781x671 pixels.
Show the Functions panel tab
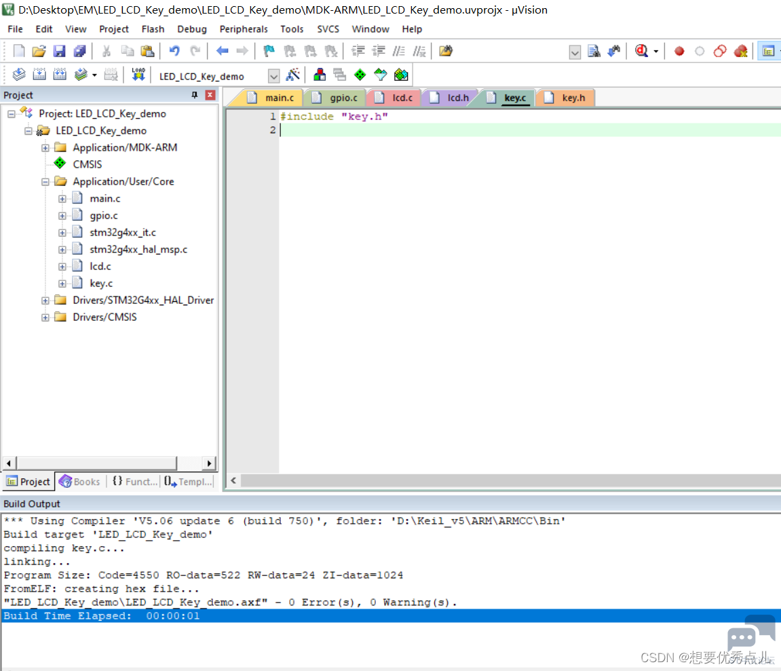134,482
